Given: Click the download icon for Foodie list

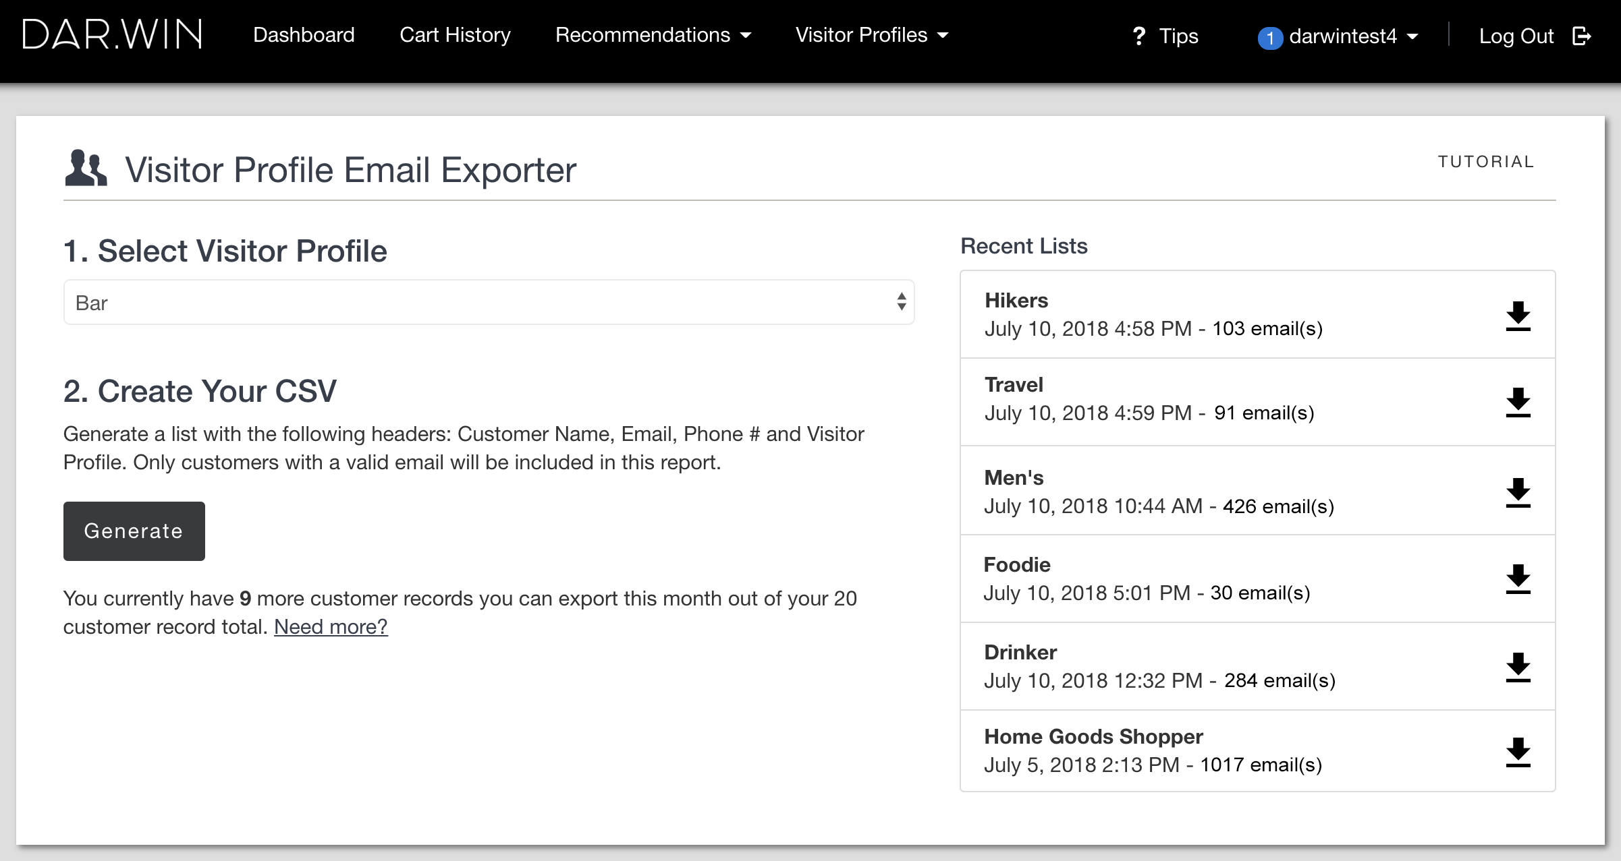Looking at the screenshot, I should 1519,578.
